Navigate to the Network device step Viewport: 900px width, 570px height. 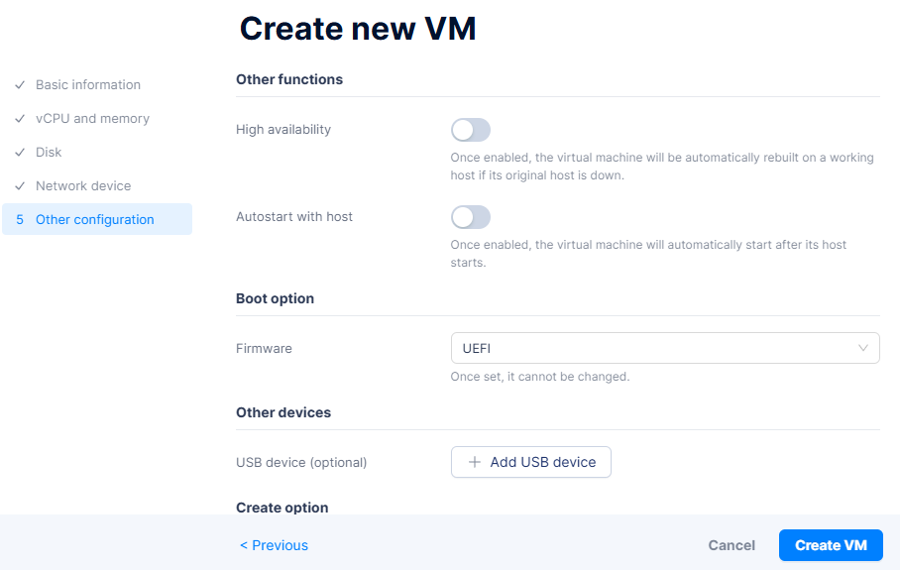pyautogui.click(x=83, y=186)
